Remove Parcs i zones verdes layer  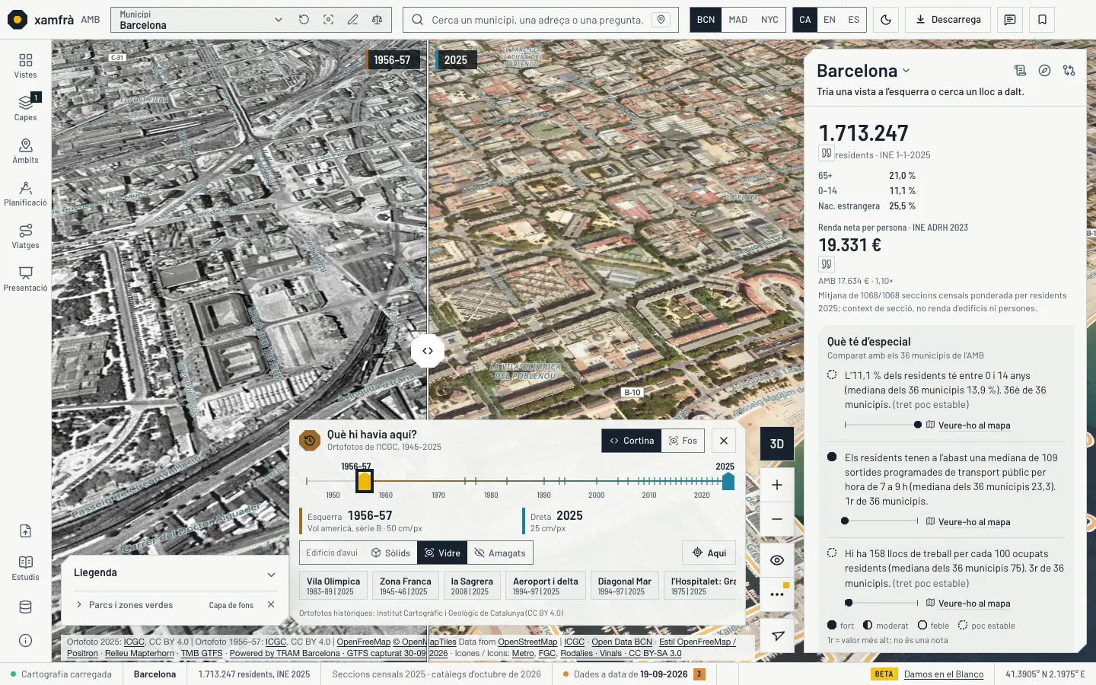[x=271, y=605]
